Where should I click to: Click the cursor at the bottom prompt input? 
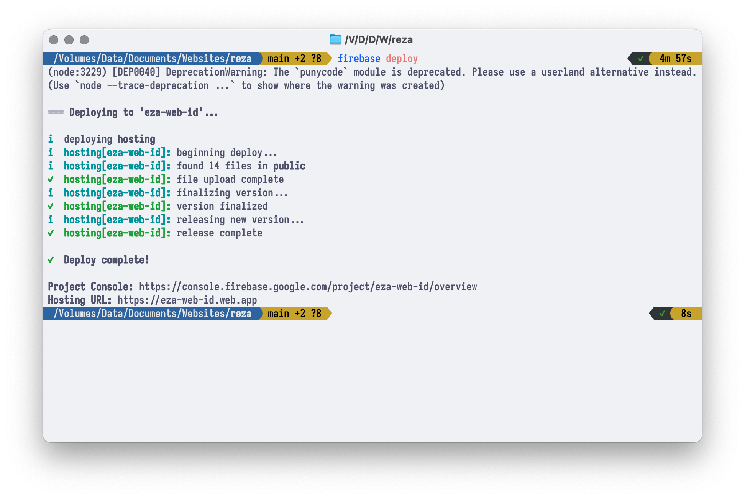338,314
